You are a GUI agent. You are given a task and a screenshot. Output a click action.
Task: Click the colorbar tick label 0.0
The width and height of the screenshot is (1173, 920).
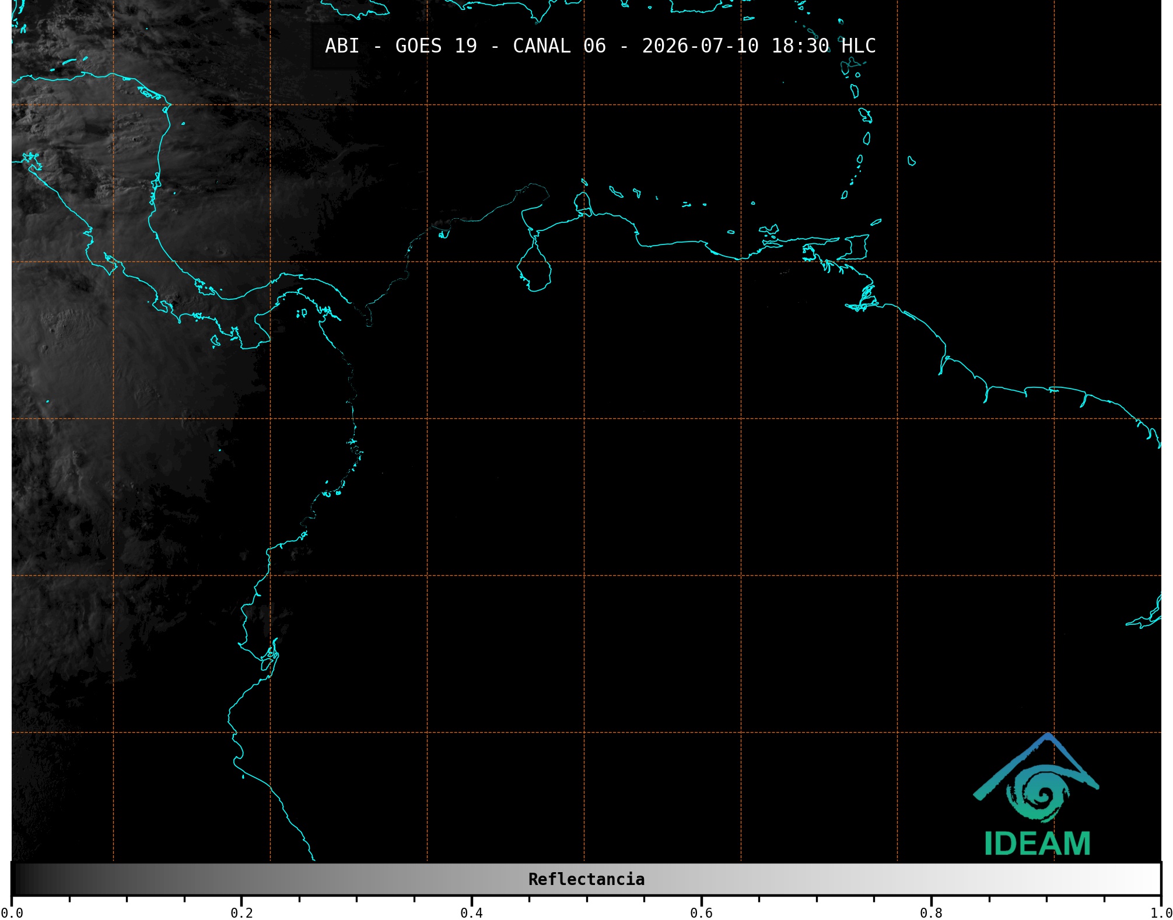click(x=12, y=913)
